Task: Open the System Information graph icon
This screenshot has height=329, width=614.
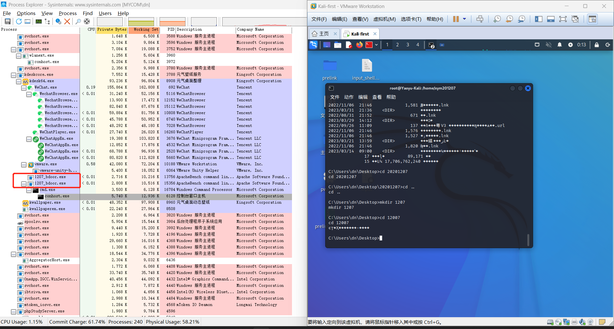Action: click(x=39, y=21)
